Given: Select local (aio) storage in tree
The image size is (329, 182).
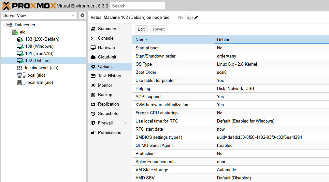Looking at the screenshot, I should 44,75.
